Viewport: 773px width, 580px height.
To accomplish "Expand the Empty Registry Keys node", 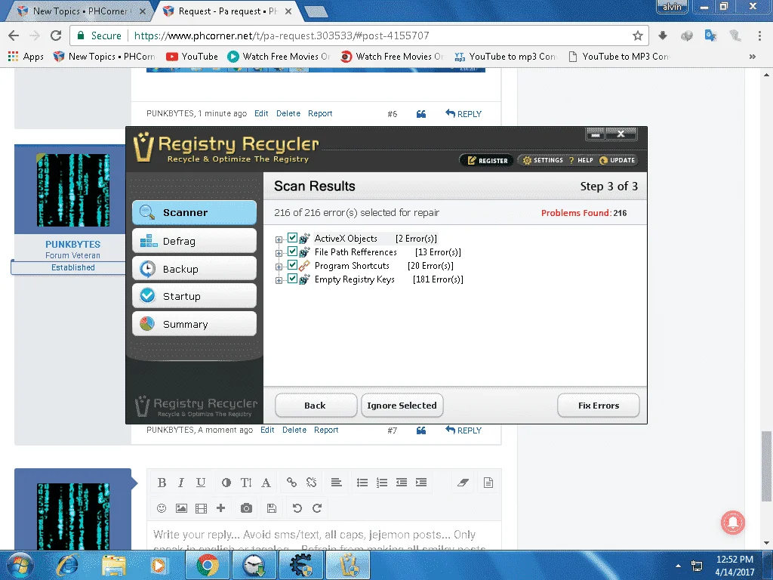I will click(x=279, y=280).
